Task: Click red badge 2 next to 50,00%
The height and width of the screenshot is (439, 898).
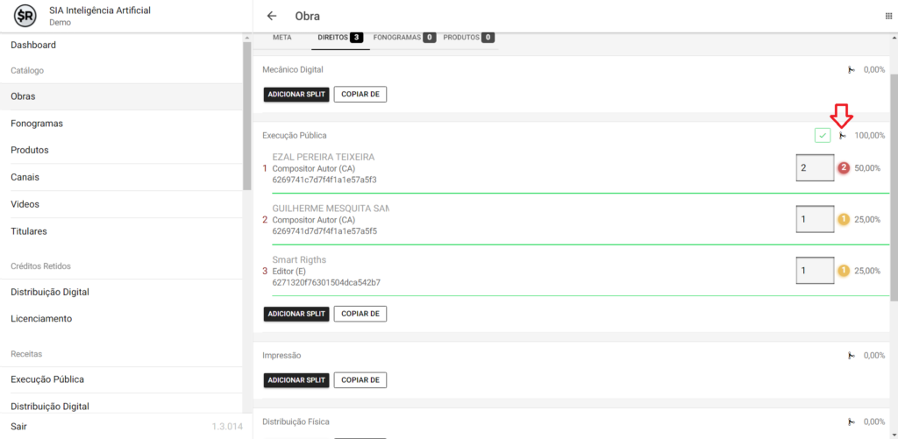Action: click(844, 167)
